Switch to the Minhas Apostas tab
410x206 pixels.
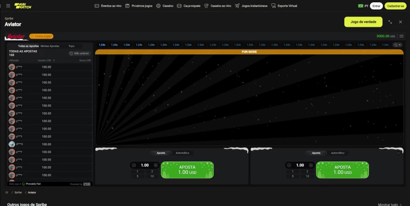coord(50,46)
